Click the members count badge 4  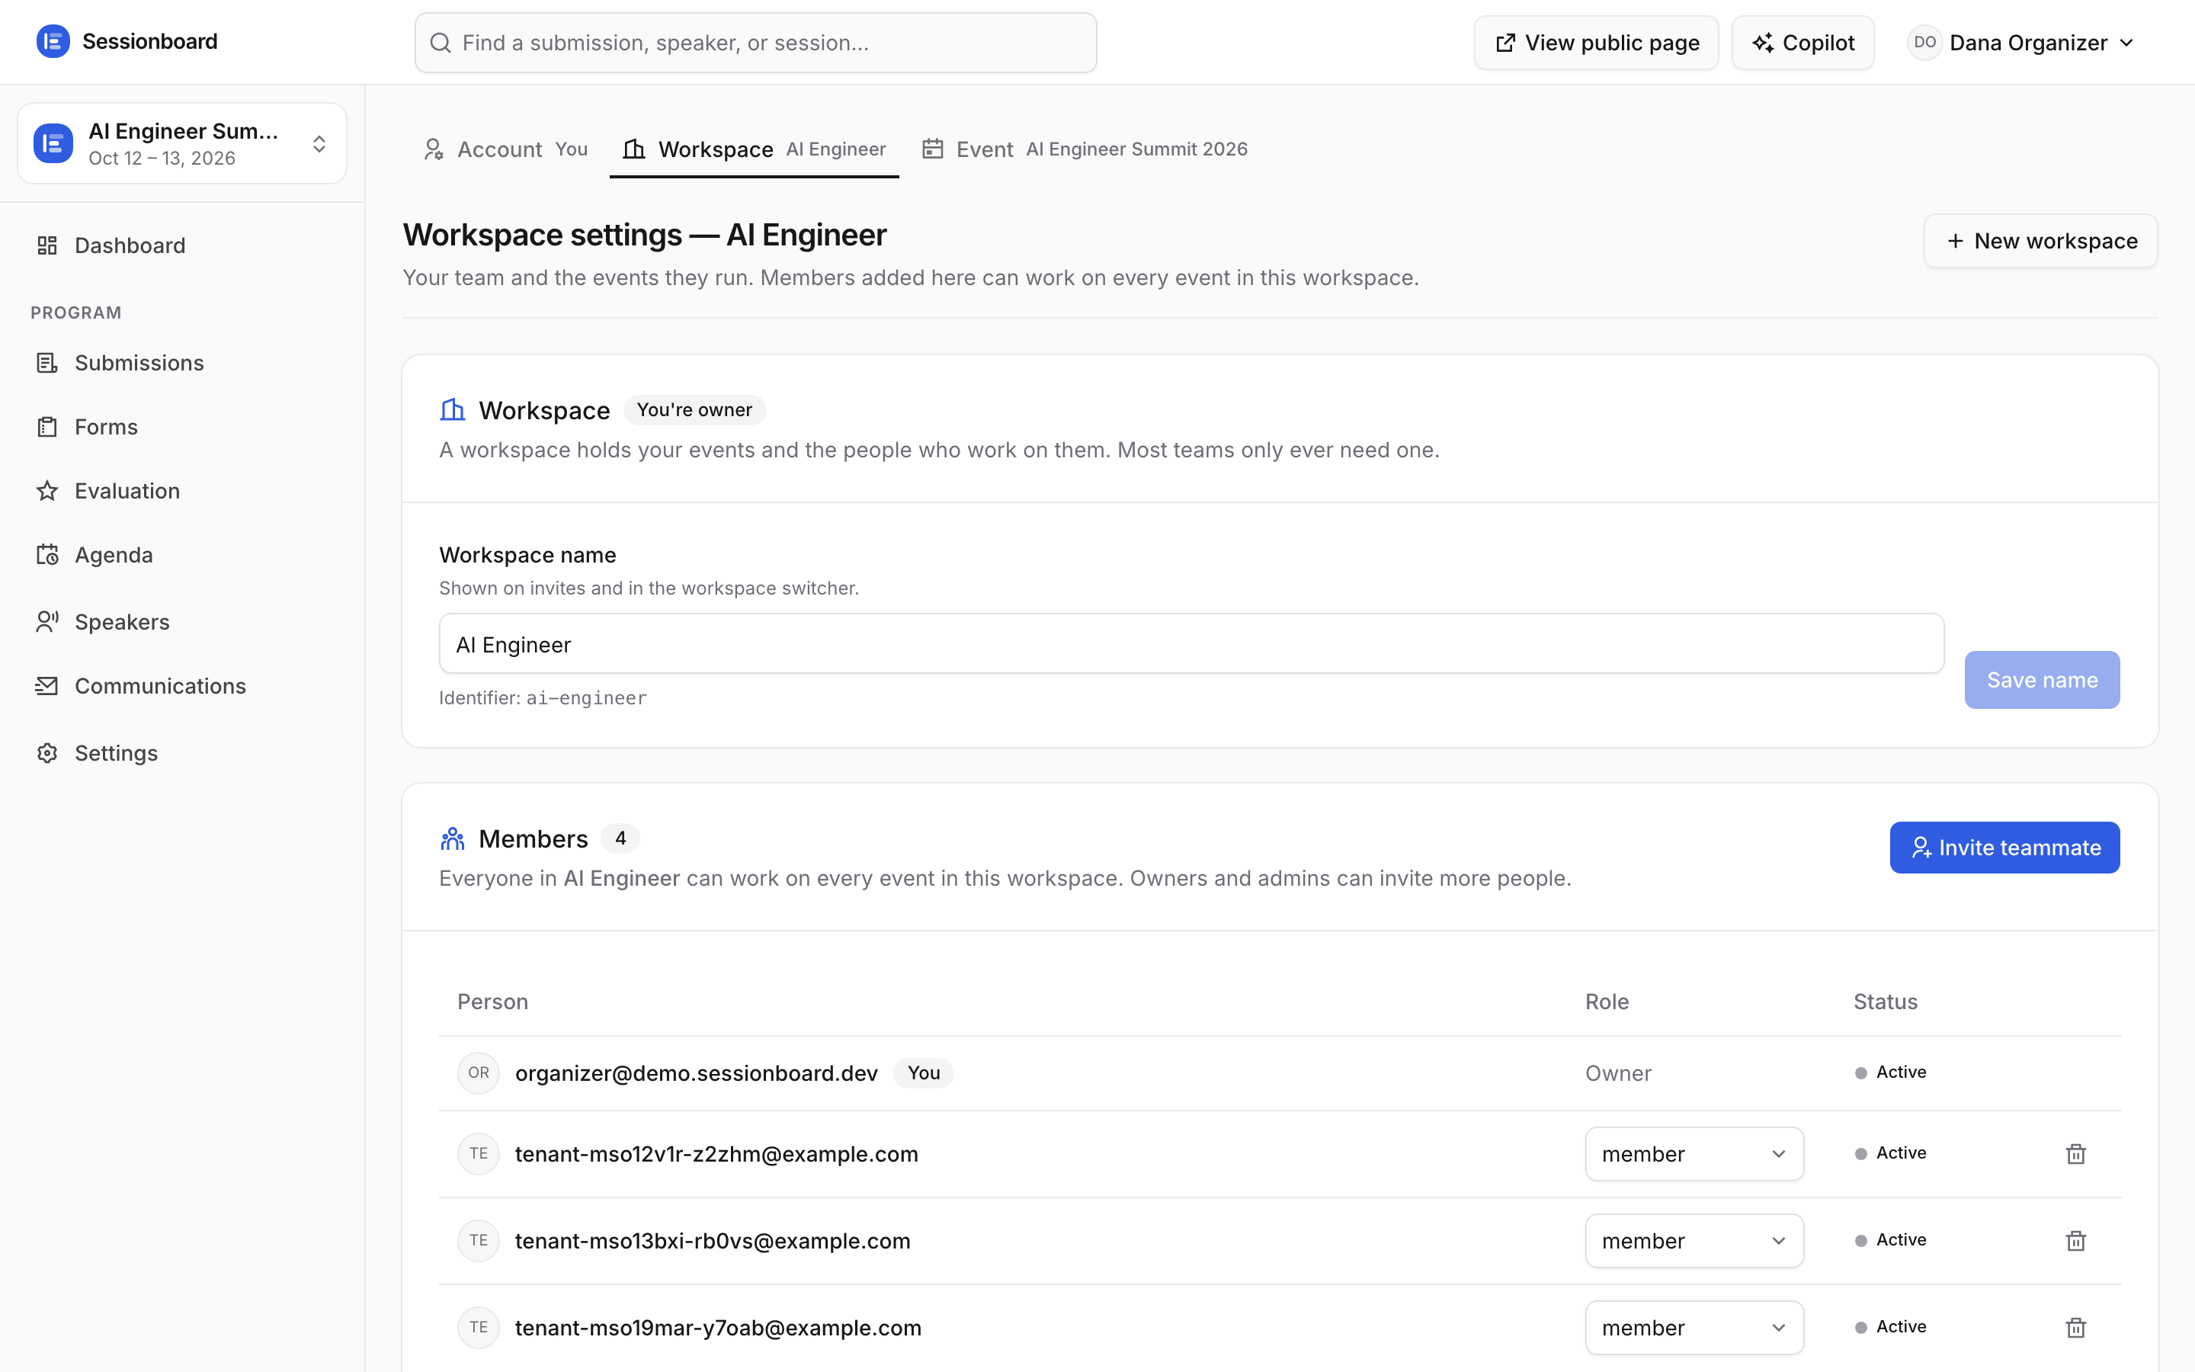(x=620, y=838)
